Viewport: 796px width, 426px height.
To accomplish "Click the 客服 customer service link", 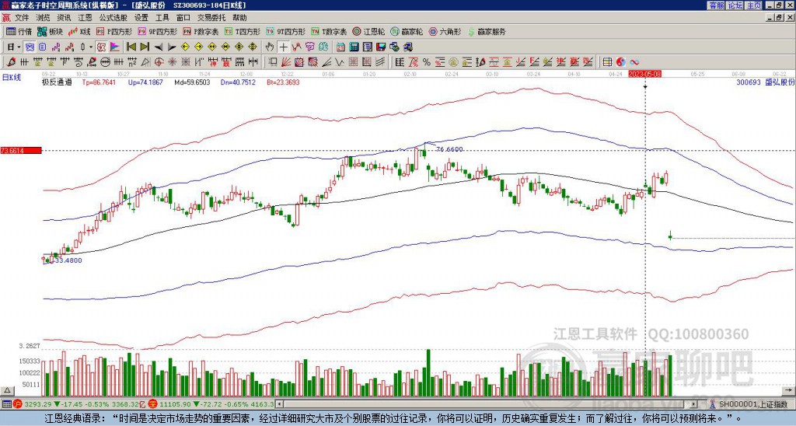I will 716,5.
